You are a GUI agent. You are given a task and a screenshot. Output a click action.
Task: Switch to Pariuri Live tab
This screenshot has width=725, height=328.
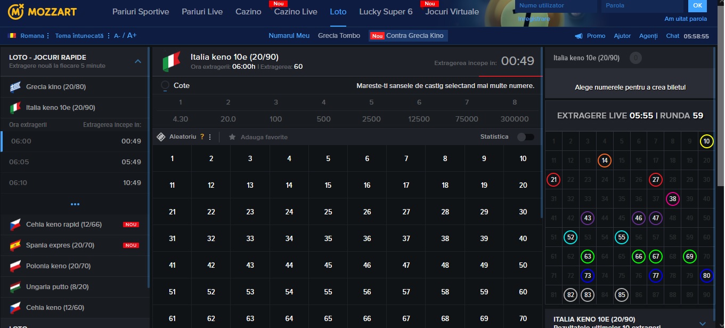coord(202,12)
